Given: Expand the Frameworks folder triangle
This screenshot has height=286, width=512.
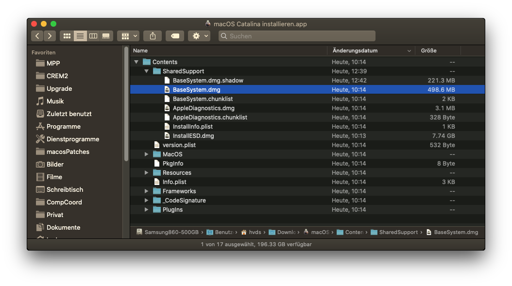Looking at the screenshot, I should (x=146, y=191).
